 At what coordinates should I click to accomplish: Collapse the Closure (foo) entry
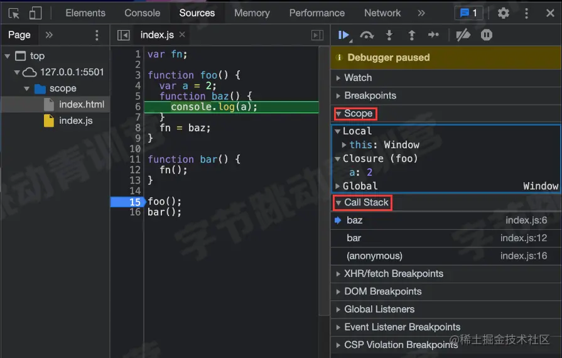click(x=337, y=159)
